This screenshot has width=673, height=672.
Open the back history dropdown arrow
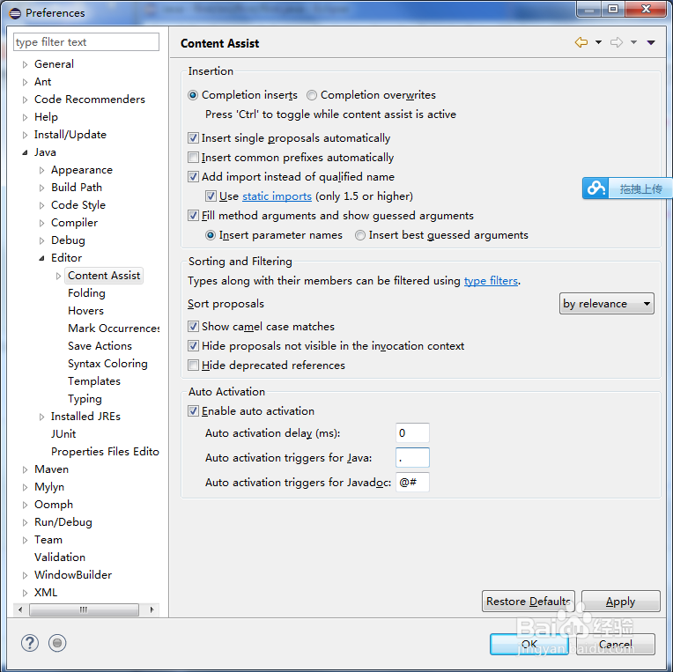tap(598, 42)
